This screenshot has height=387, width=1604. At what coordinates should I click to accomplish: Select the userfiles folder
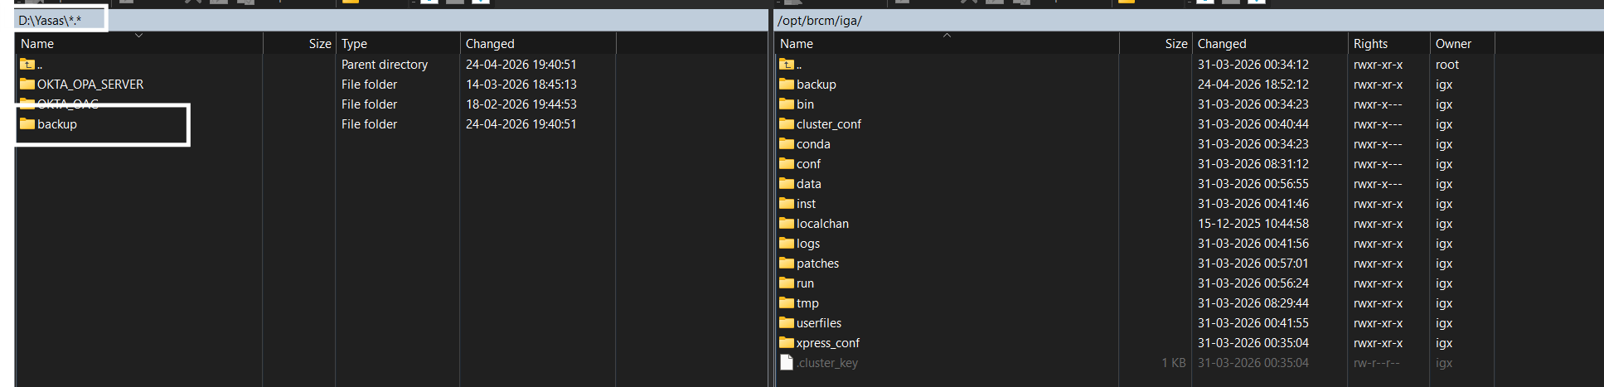[818, 323]
